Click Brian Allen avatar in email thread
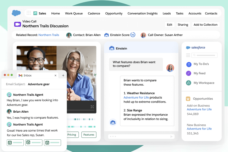228x152 pixels. [9, 111]
